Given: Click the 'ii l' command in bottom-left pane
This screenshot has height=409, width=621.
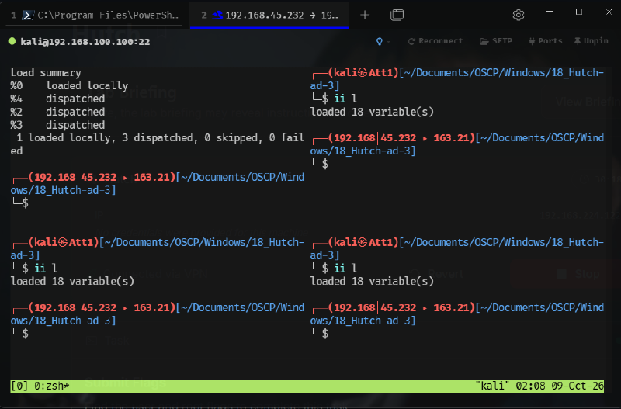Looking at the screenshot, I should [46, 269].
